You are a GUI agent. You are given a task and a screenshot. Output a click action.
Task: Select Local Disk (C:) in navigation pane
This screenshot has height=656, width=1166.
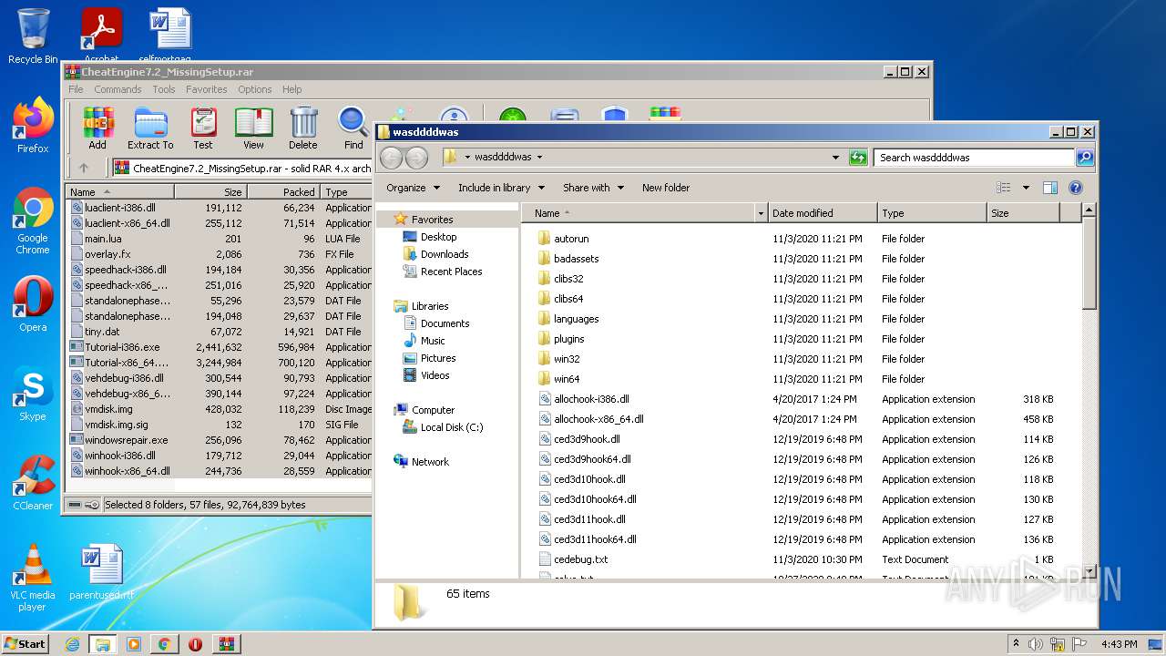click(451, 427)
